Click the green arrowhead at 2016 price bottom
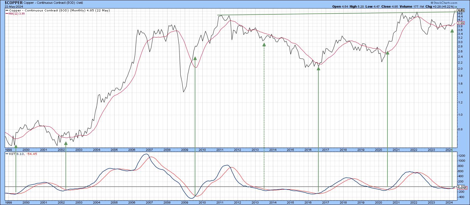 click(318, 69)
